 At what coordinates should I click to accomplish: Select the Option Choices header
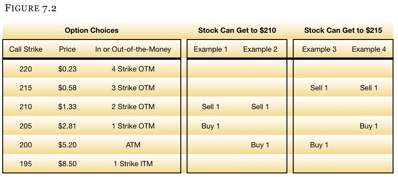pos(92,31)
